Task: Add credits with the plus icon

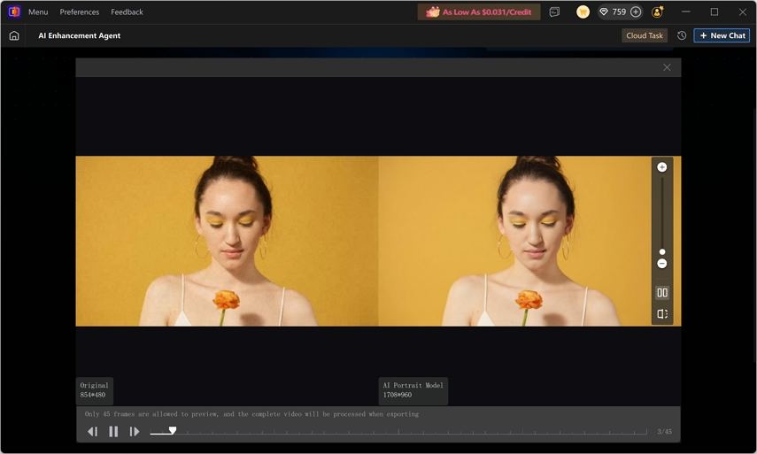Action: (636, 12)
